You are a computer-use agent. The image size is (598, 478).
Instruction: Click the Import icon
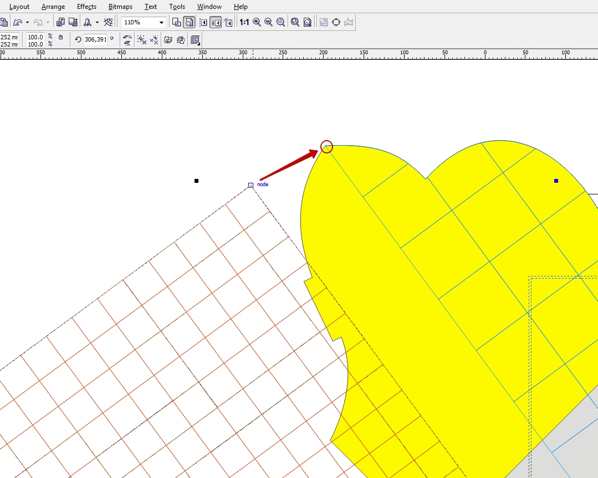pos(60,22)
